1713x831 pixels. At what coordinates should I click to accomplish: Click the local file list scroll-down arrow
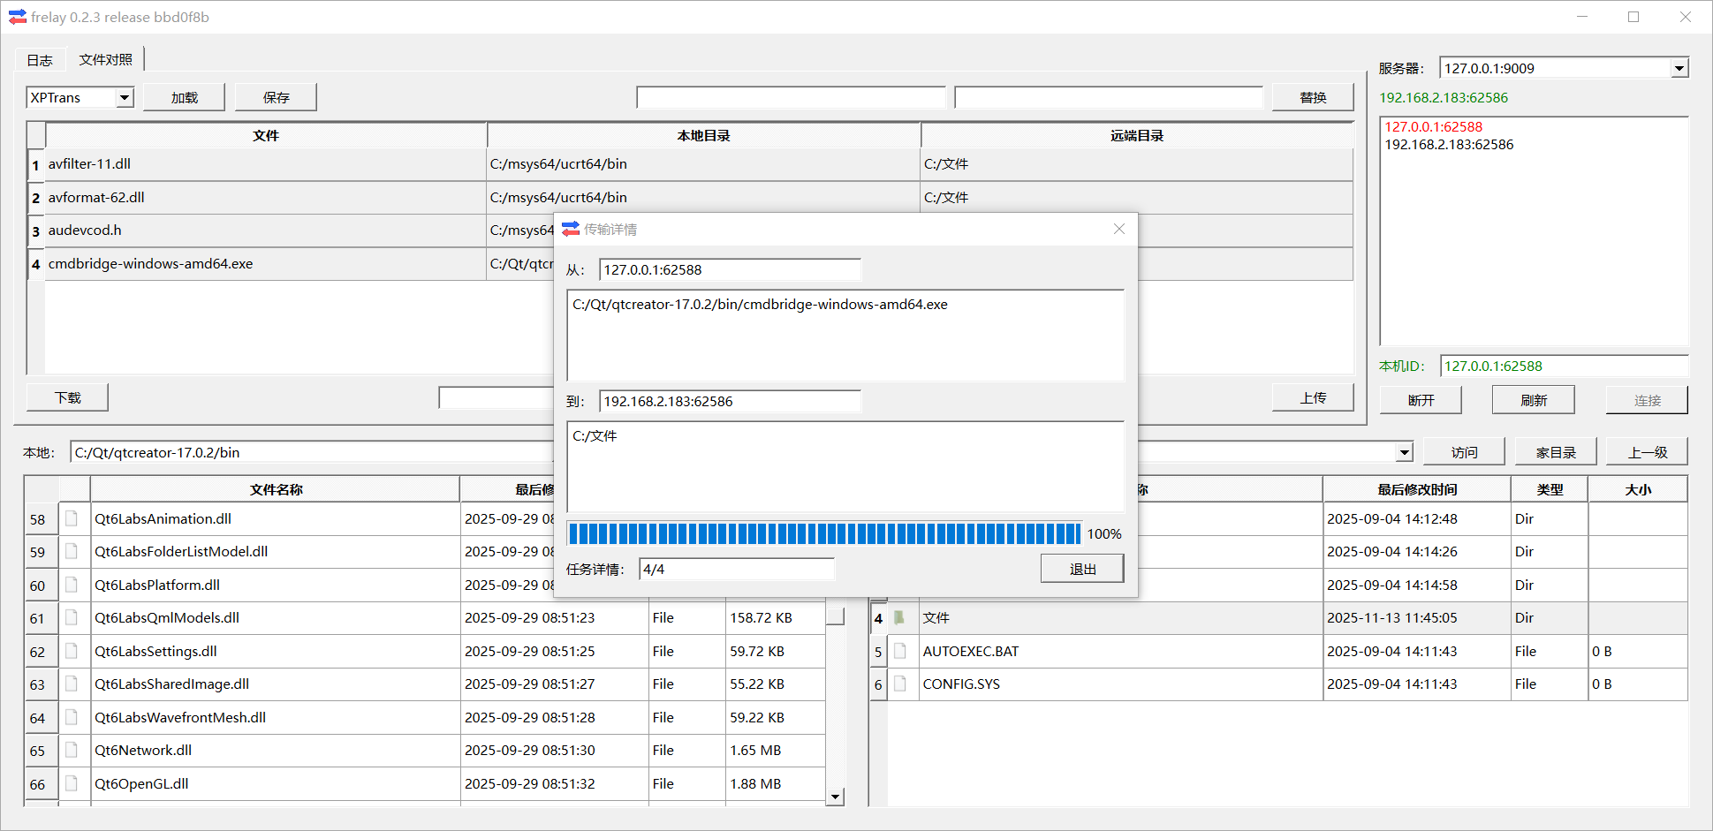[x=835, y=797]
